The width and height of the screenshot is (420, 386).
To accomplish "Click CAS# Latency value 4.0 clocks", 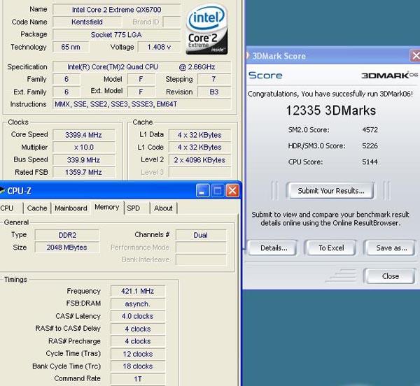I will point(138,316).
